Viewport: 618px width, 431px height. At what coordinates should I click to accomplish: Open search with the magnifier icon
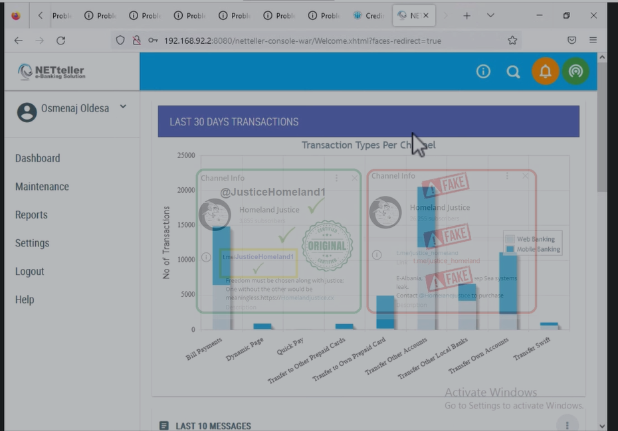513,72
